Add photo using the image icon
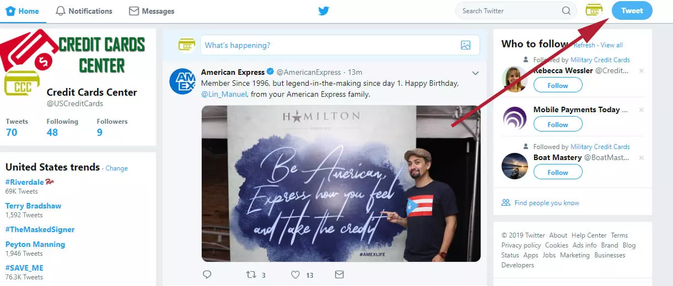 tap(466, 45)
